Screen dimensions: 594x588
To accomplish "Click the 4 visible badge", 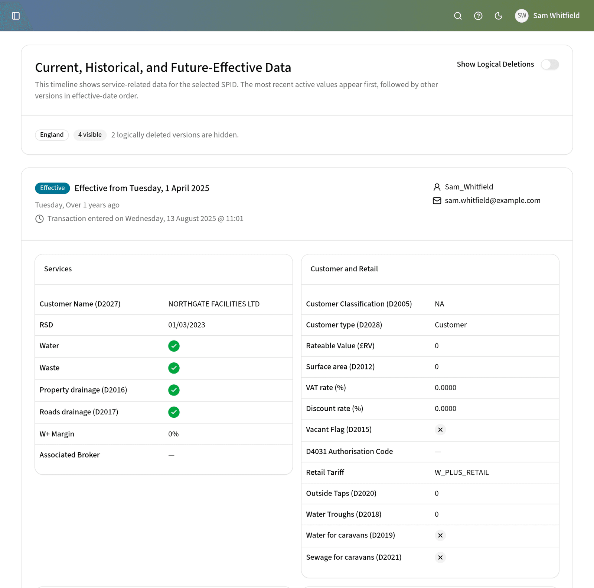I will click(90, 135).
